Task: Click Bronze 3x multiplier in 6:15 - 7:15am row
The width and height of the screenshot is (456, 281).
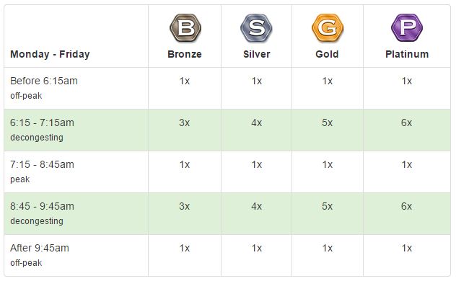Action: (x=185, y=122)
